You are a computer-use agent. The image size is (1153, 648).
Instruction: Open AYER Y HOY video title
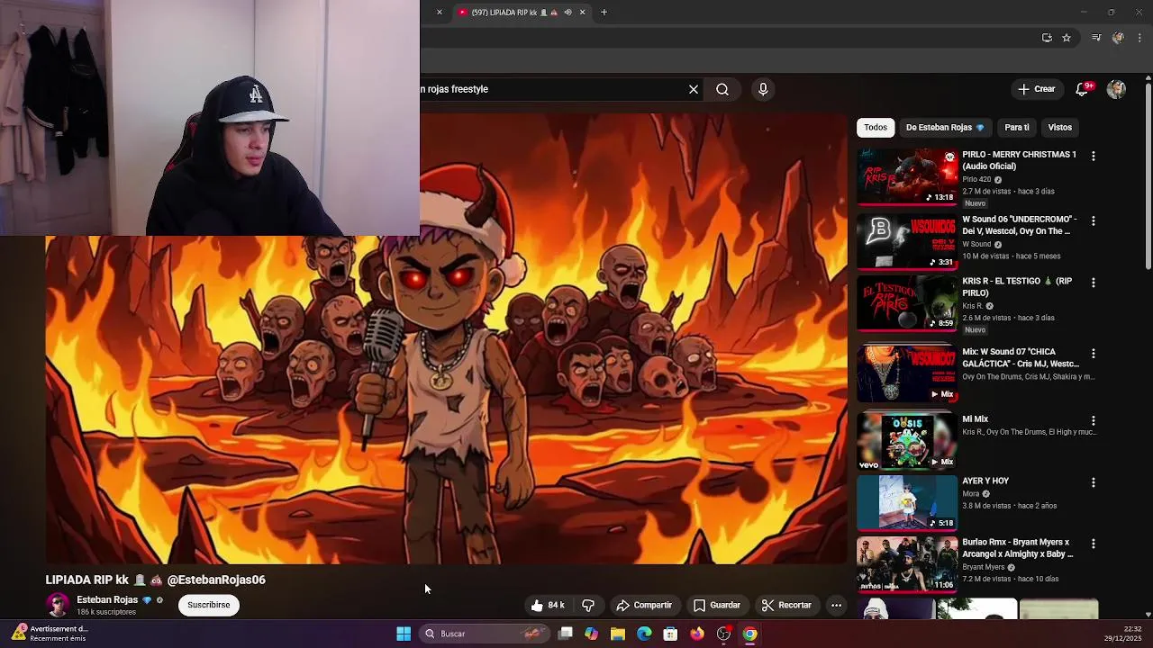point(985,481)
